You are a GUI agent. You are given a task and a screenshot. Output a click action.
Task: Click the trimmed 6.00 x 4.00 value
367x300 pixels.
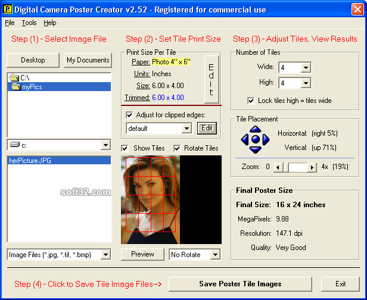tap(168, 98)
